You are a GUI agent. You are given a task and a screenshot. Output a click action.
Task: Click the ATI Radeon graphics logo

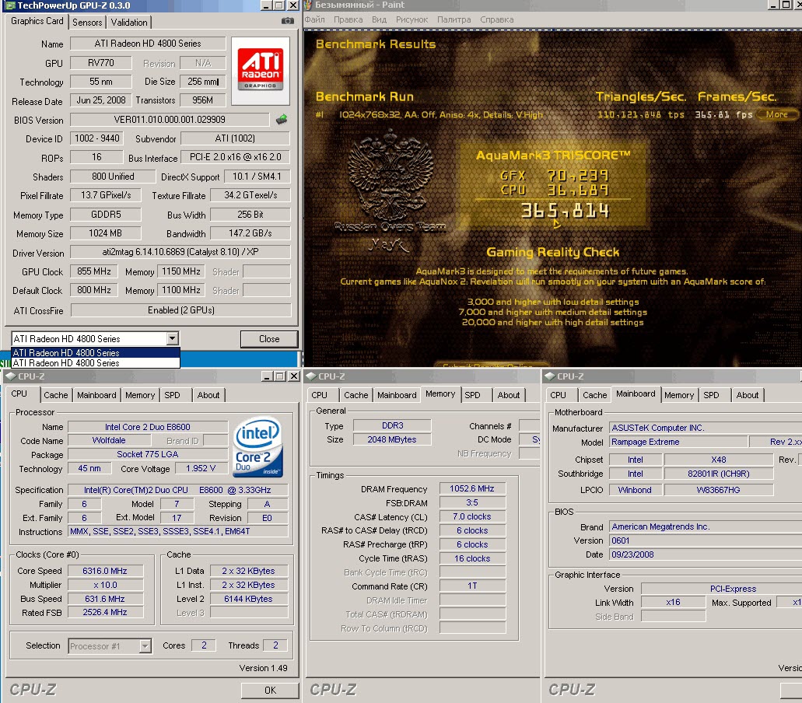point(261,71)
